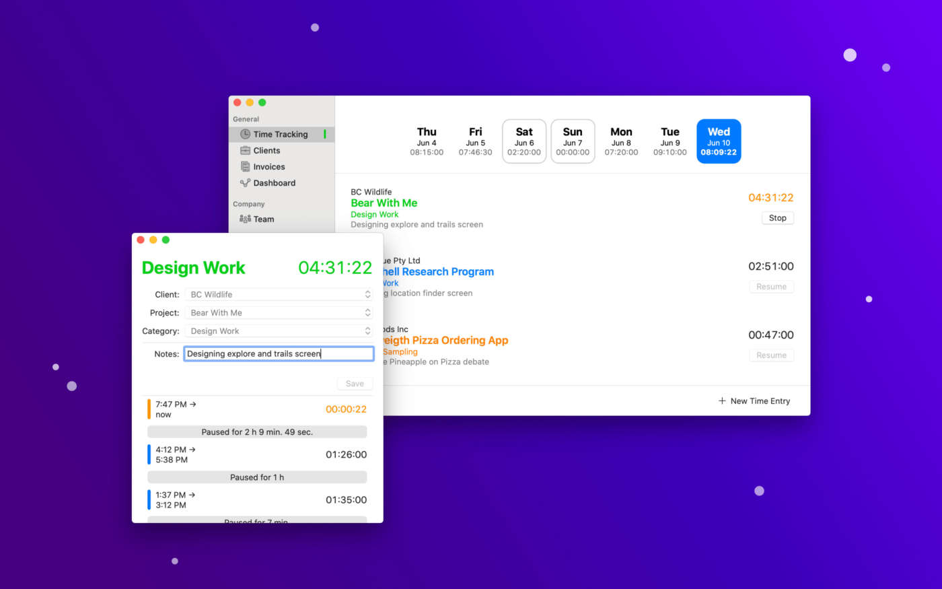Select the Research Program entry title

pos(437,272)
